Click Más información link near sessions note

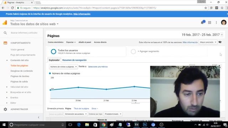(190, 42)
